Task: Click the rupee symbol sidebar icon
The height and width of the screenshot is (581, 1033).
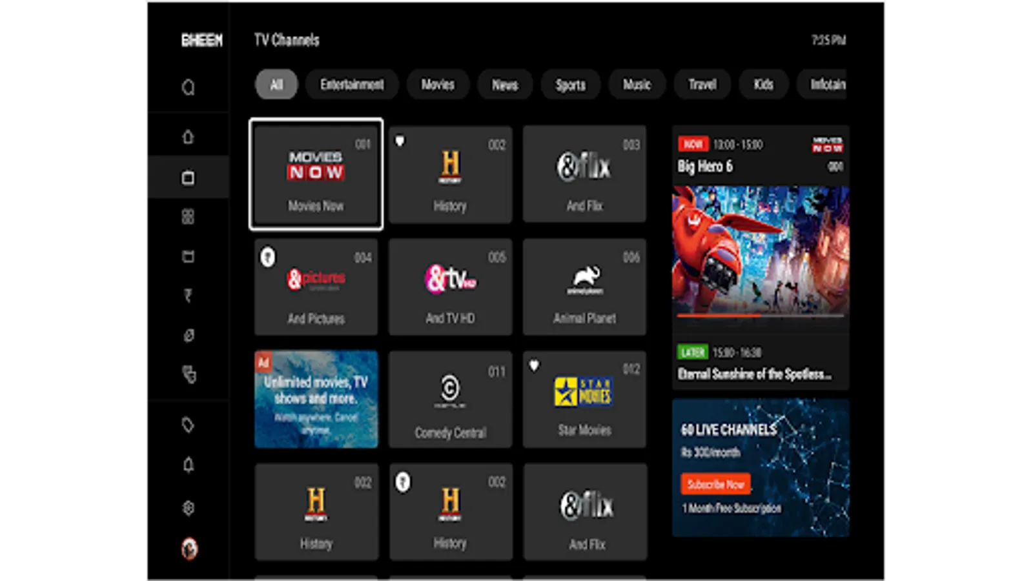Action: (x=188, y=296)
